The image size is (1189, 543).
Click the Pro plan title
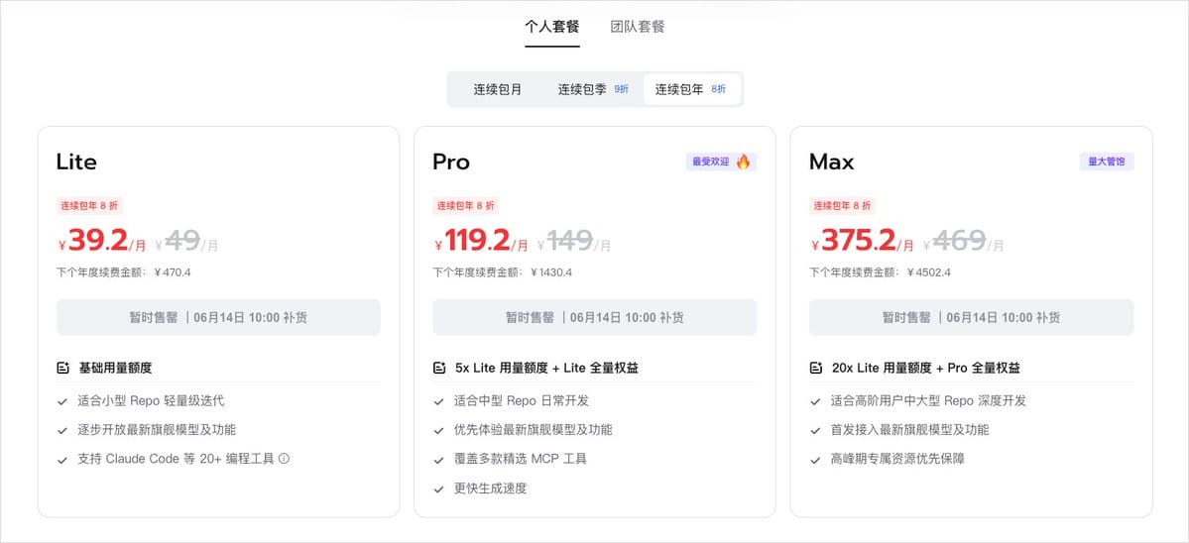click(x=451, y=162)
